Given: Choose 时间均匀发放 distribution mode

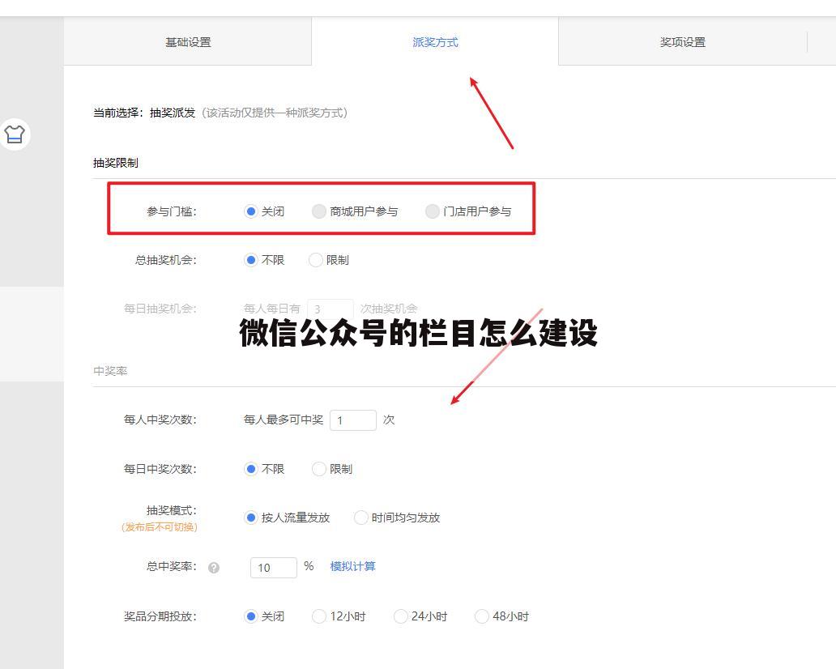Looking at the screenshot, I should coord(360,518).
